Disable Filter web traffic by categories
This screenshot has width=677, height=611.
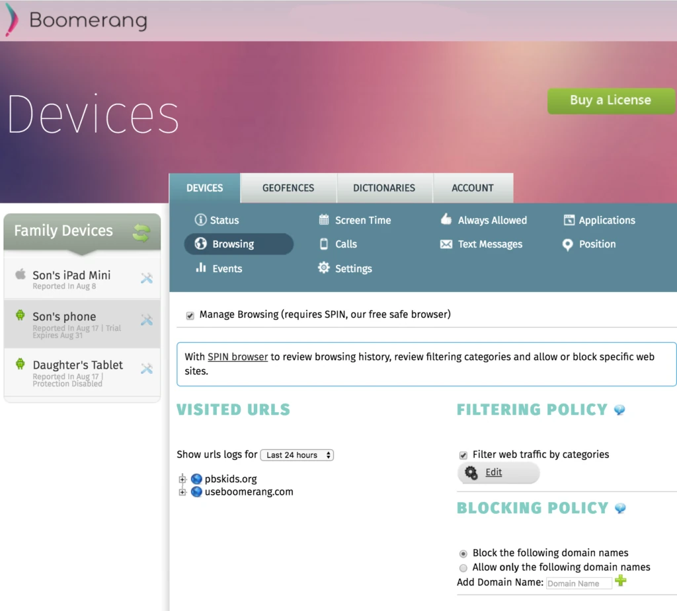click(x=463, y=454)
